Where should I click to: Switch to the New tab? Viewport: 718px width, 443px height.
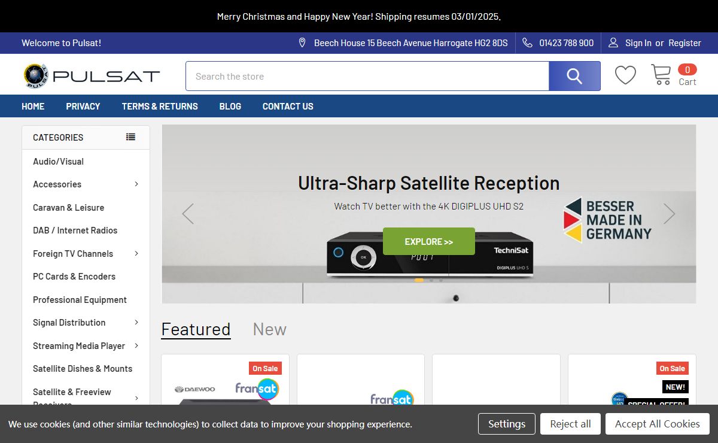pyautogui.click(x=269, y=329)
